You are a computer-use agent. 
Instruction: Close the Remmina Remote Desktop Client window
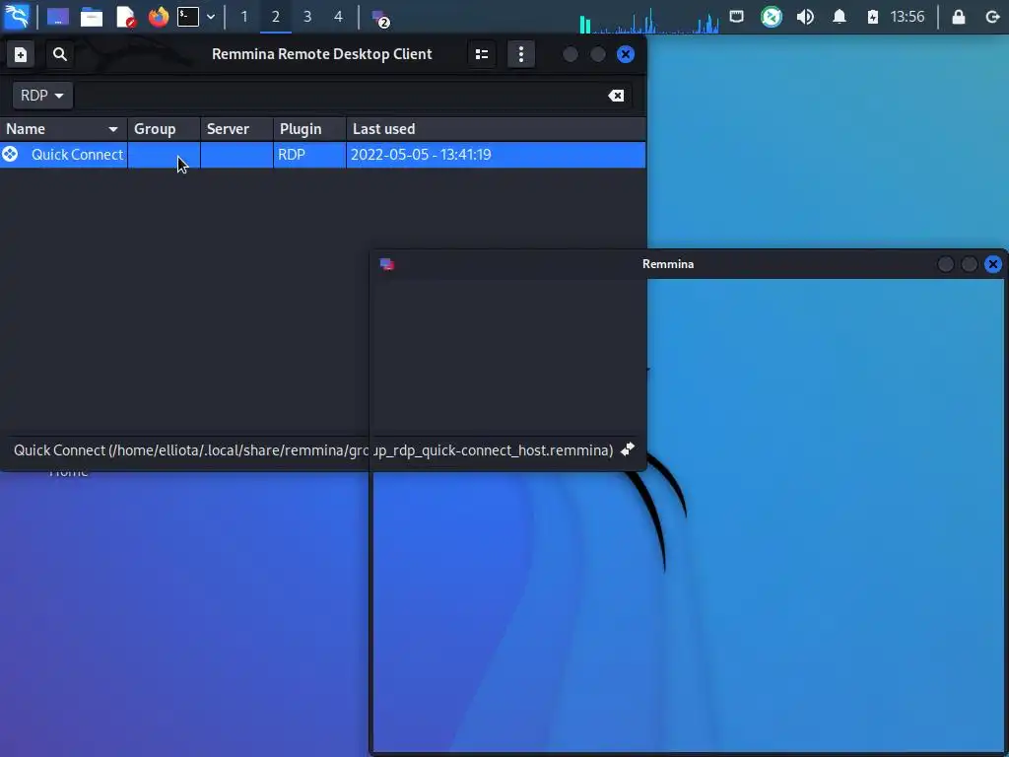tap(626, 55)
